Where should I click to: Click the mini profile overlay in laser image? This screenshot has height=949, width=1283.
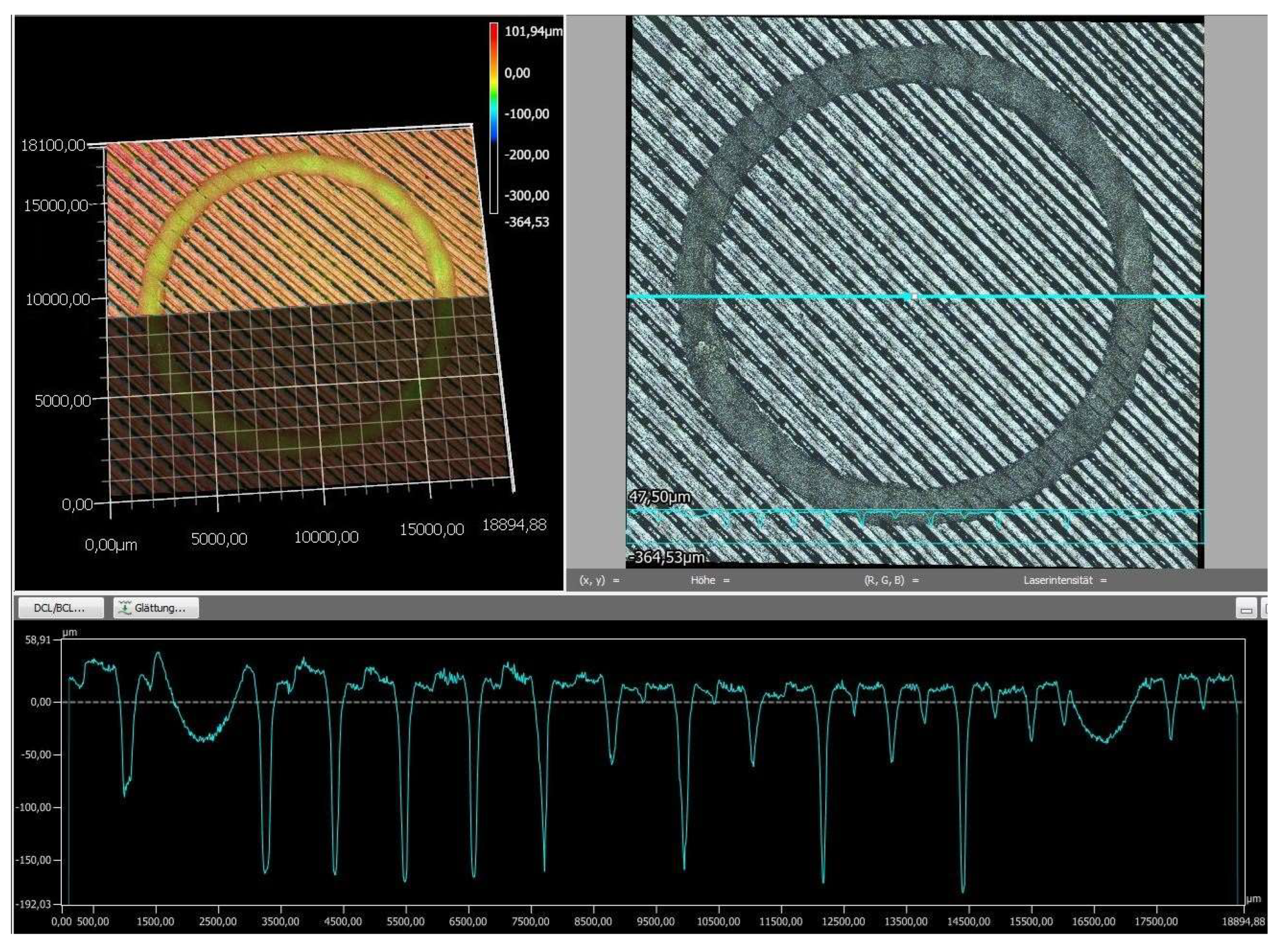click(914, 526)
